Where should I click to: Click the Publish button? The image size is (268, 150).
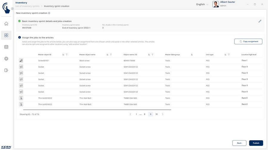click(x=256, y=143)
